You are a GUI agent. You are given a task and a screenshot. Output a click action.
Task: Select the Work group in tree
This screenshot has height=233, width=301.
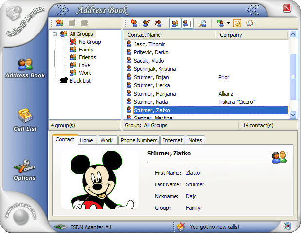tap(85, 73)
